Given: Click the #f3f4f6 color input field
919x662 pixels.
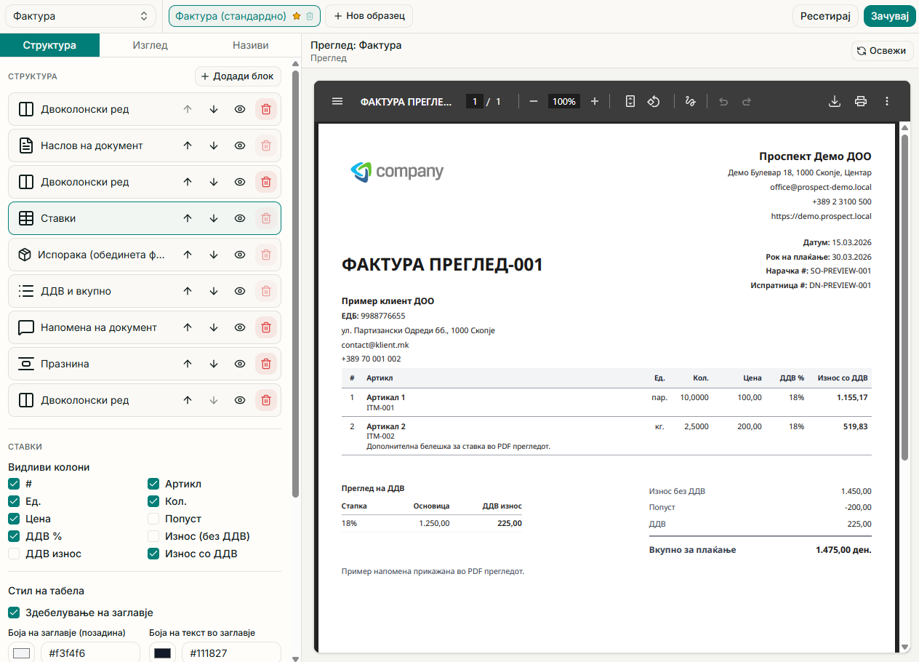Looking at the screenshot, I should point(90,653).
